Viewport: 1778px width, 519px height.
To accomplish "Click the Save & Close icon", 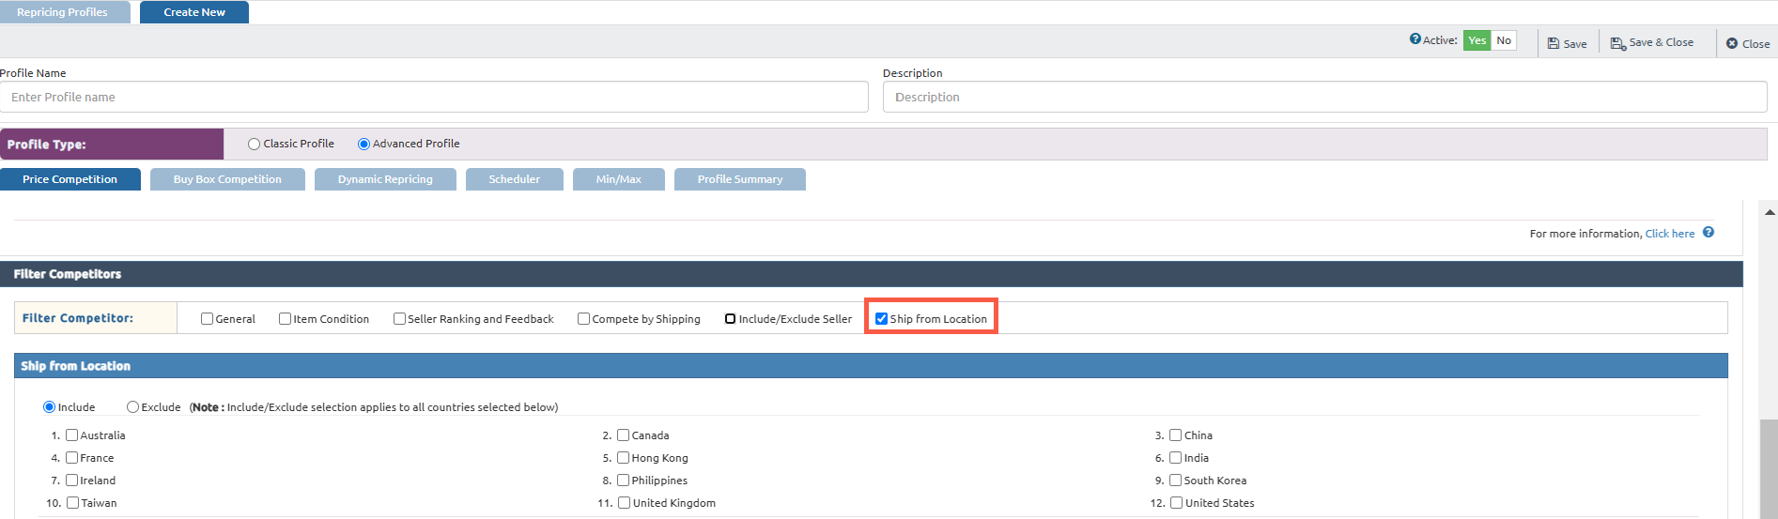I will click(1617, 43).
